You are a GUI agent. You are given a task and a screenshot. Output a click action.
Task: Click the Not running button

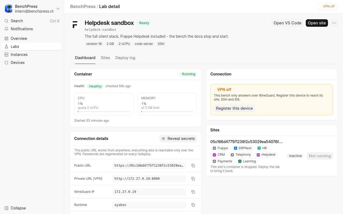(320, 156)
